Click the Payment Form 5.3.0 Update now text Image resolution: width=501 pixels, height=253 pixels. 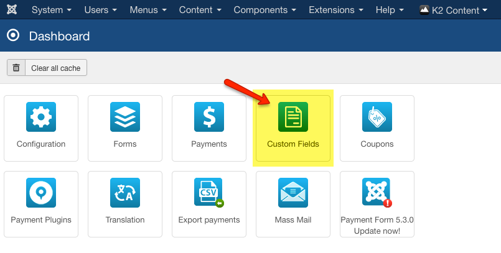tap(377, 225)
